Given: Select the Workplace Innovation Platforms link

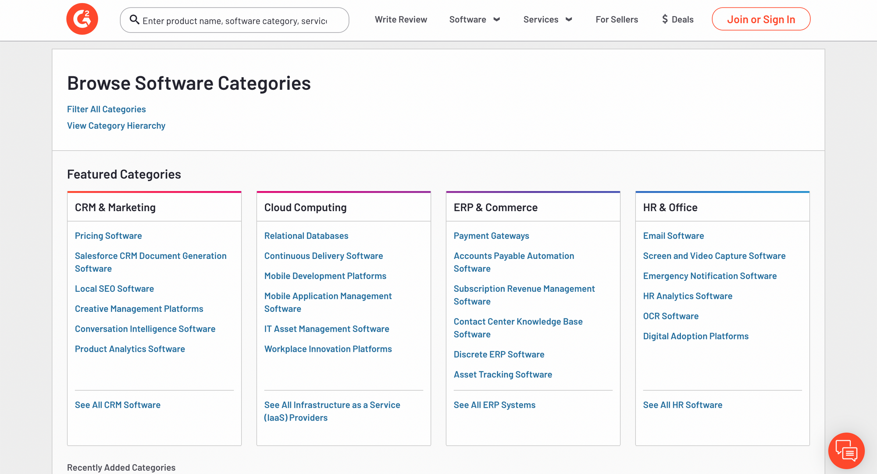Looking at the screenshot, I should pos(328,349).
